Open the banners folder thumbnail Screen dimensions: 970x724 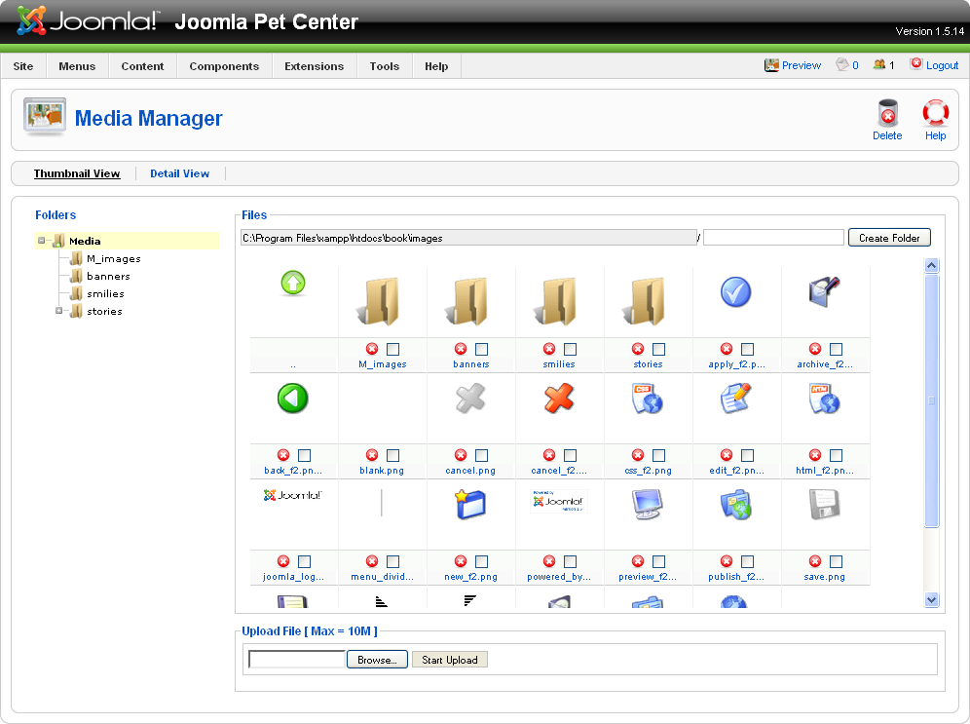[467, 301]
